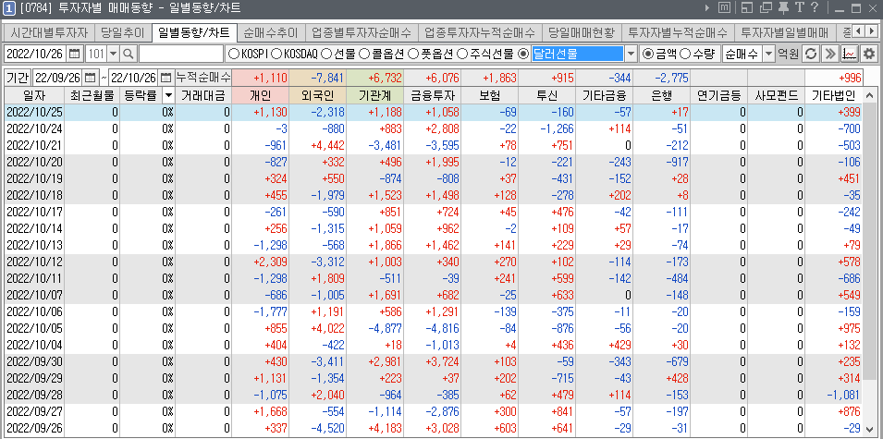The image size is (883, 439).
Task: Click the 누적순매수 button
Action: 203,77
